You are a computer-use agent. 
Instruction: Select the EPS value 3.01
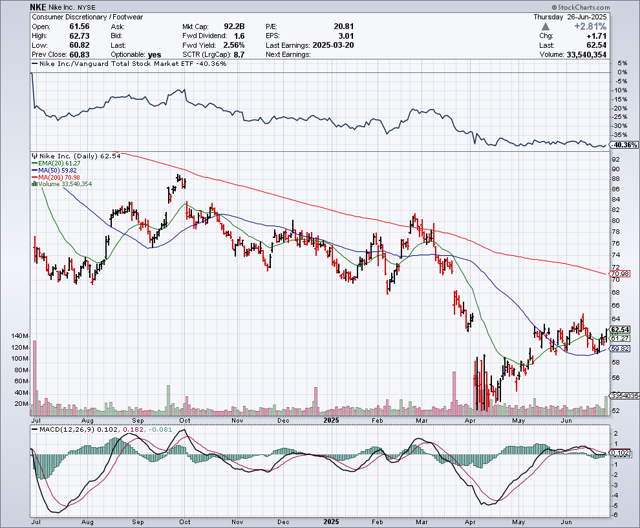[346, 36]
